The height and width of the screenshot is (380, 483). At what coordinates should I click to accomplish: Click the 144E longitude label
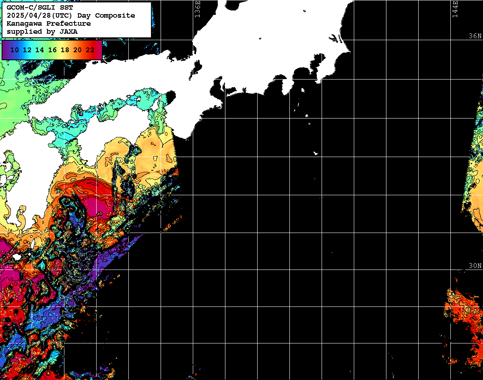click(x=455, y=9)
